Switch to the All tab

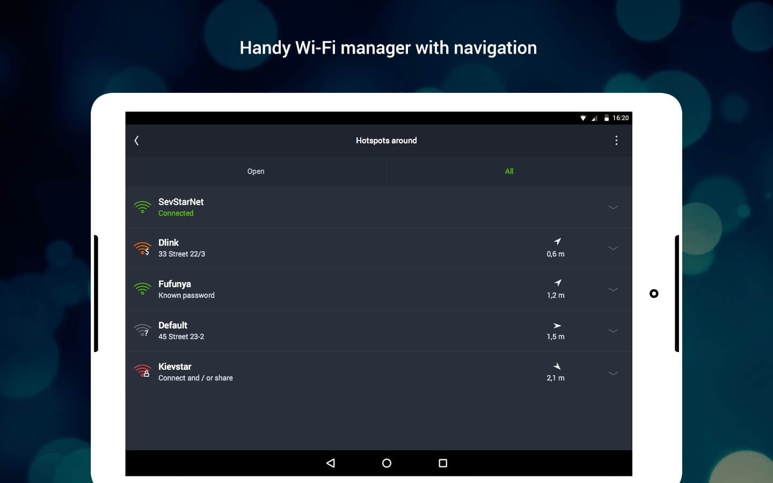[x=509, y=171]
